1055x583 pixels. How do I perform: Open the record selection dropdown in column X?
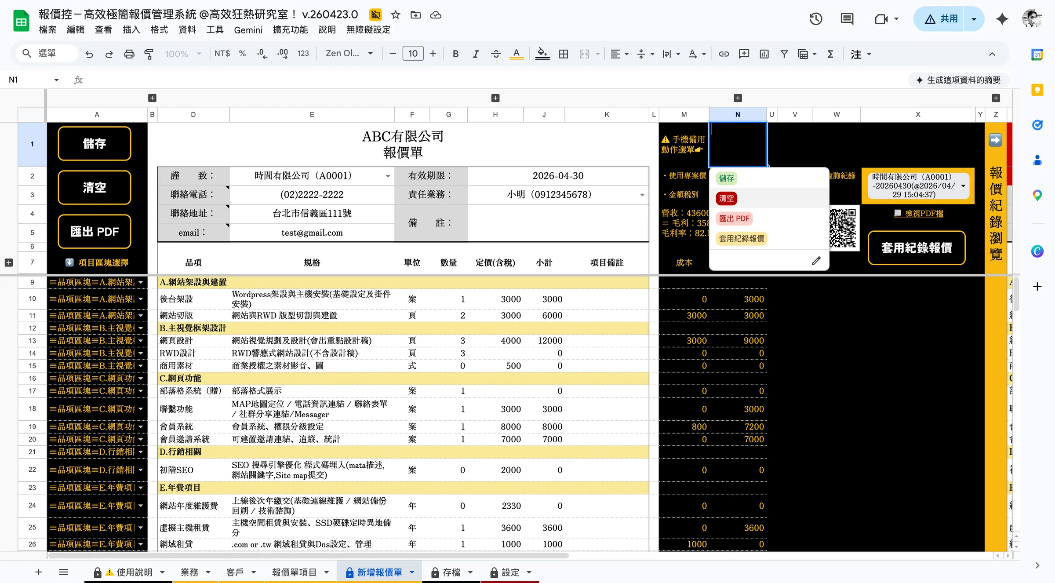[963, 186]
